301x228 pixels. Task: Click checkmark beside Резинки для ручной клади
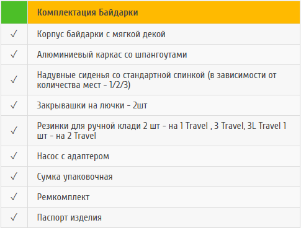click(14, 131)
